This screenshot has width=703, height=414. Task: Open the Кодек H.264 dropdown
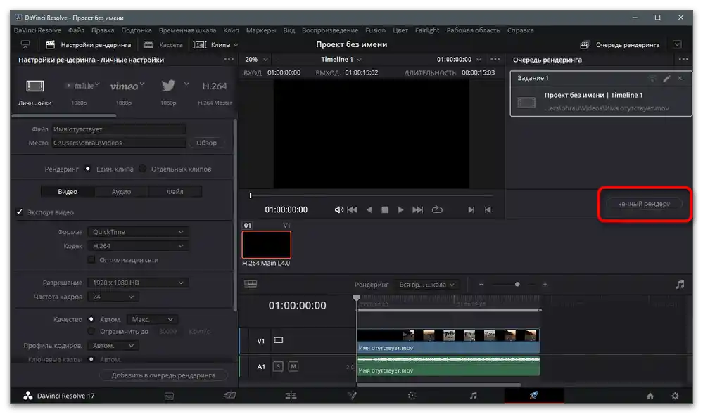tap(138, 246)
